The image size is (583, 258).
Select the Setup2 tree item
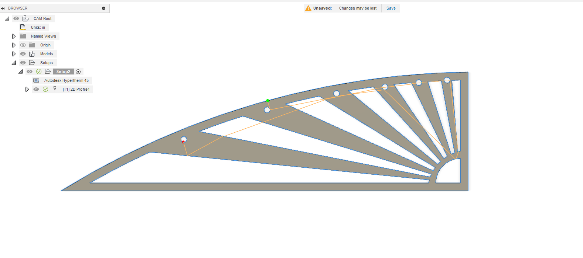pyautogui.click(x=63, y=72)
